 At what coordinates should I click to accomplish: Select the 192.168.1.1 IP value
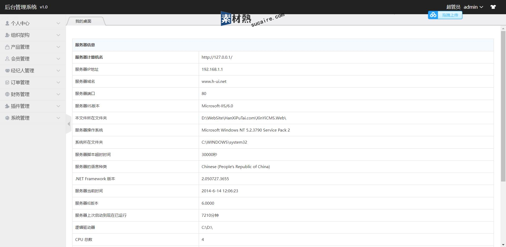tap(212, 69)
